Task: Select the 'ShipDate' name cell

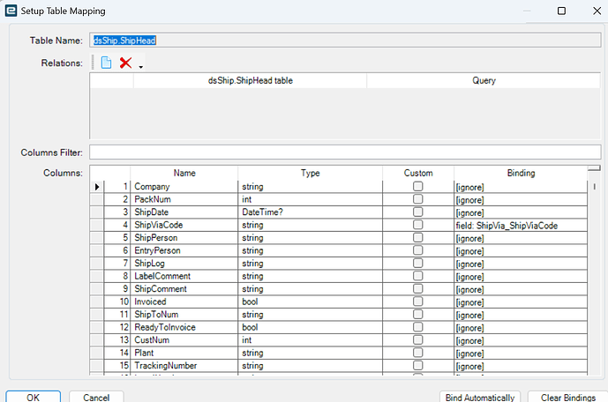Action: tap(184, 212)
